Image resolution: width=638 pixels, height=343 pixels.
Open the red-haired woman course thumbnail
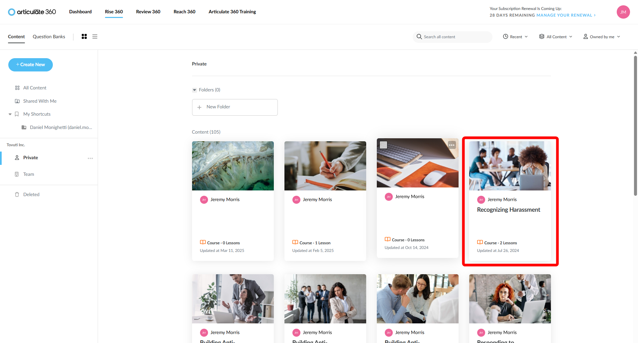tap(510, 299)
